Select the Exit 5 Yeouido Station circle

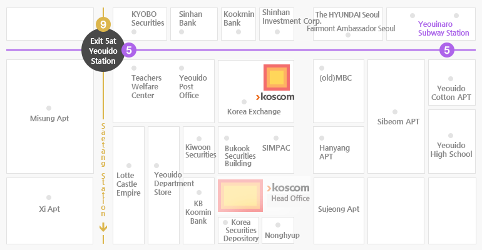coord(103,51)
